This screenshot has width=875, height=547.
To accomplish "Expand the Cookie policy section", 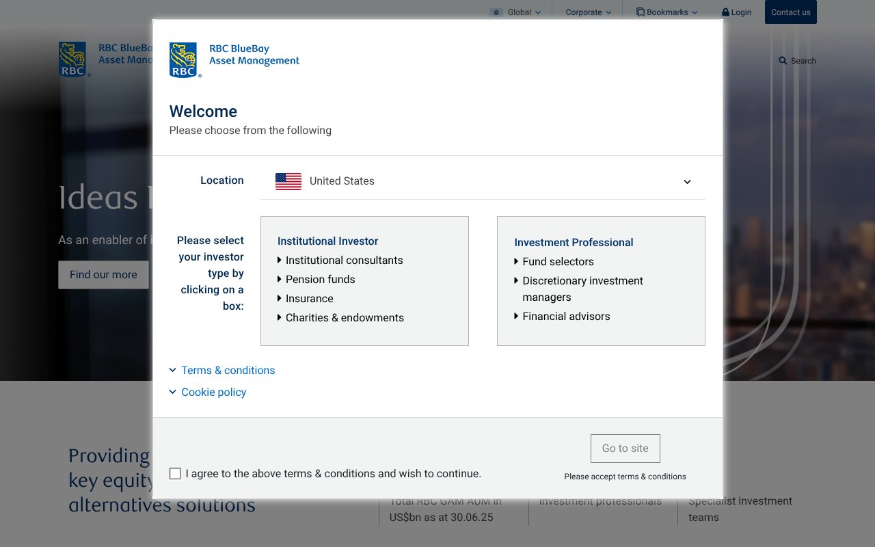I will pos(213,392).
